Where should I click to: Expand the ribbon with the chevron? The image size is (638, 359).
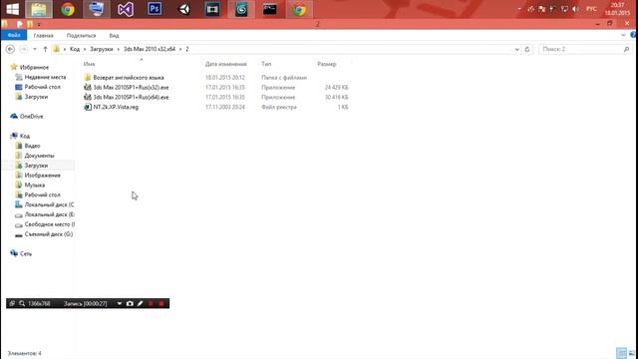623,35
